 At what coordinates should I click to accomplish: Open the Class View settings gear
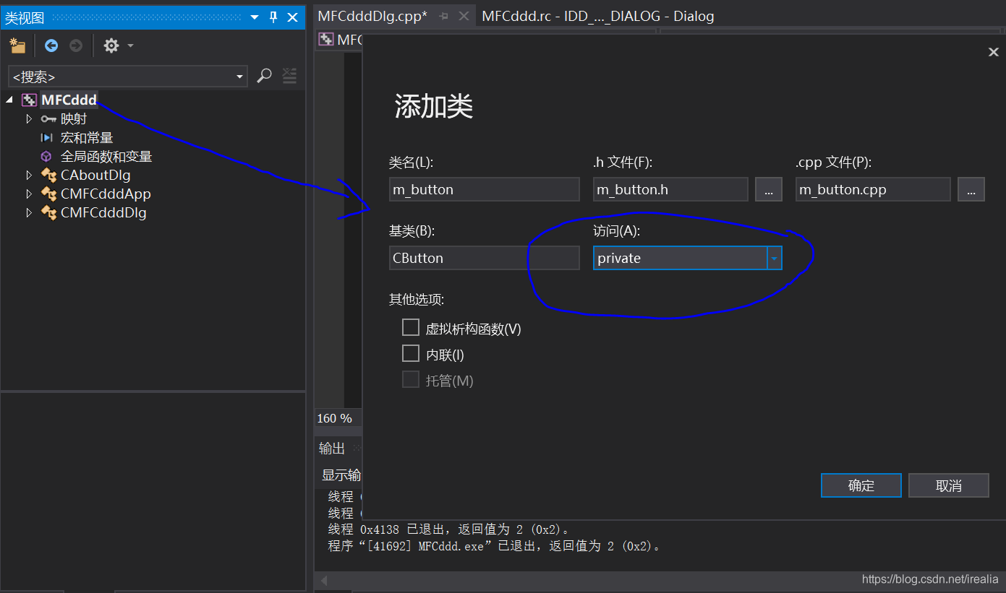pos(111,46)
